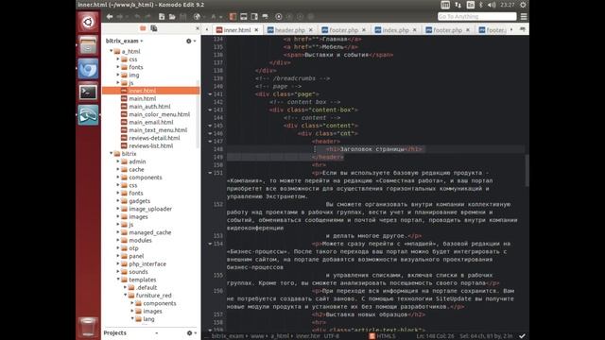Click the Places view icon in sidebar header

143,28
